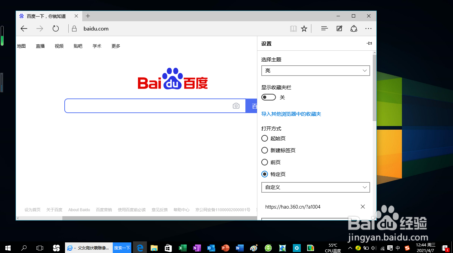Open Task View on taskbar
This screenshot has width=453, height=253.
pyautogui.click(x=40, y=248)
